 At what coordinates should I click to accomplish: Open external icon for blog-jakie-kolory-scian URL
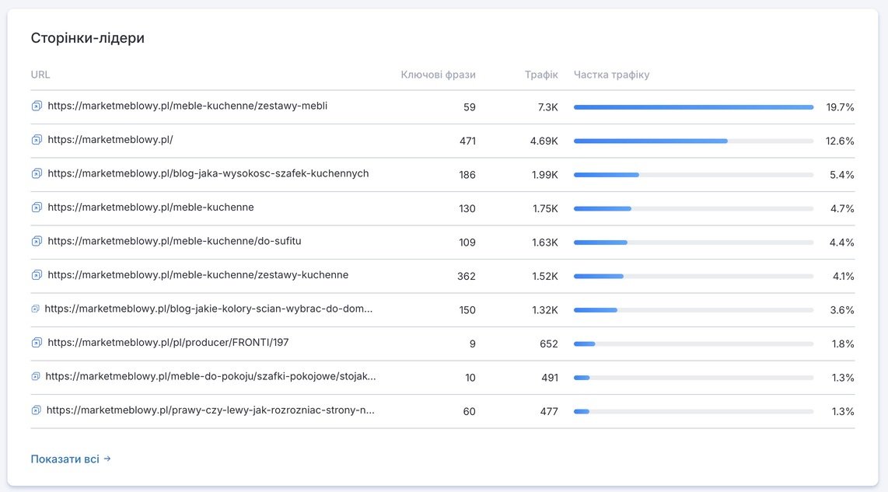[35, 309]
